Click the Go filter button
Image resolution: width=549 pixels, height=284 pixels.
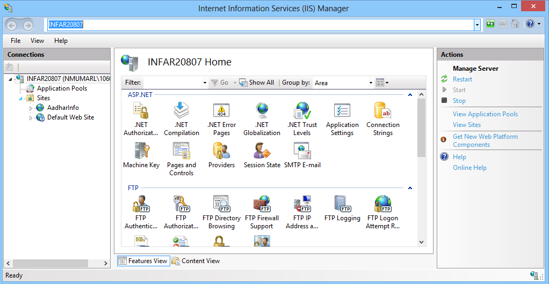tap(220, 83)
